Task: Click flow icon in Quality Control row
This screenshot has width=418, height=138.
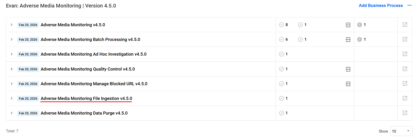Action: 348,69
